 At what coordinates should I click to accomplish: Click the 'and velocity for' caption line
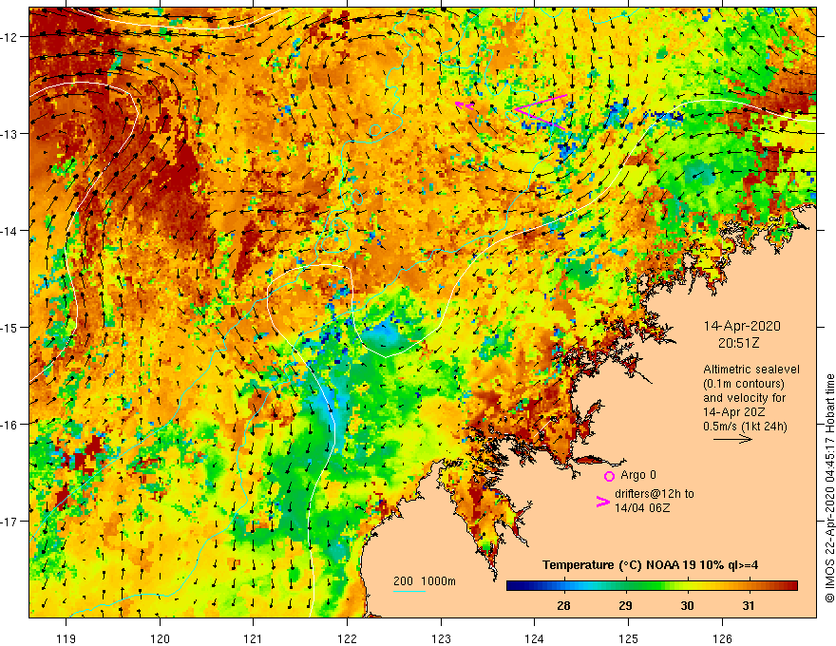click(x=744, y=398)
